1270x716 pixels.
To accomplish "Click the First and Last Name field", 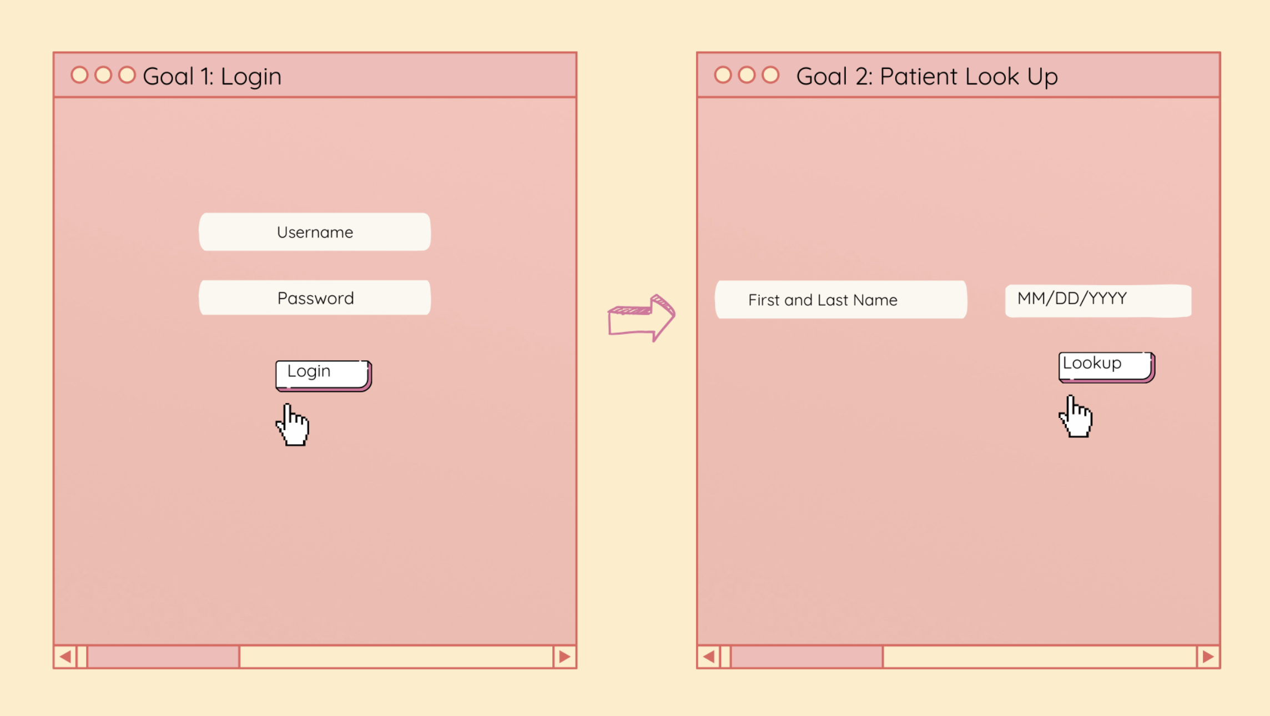I will point(840,300).
